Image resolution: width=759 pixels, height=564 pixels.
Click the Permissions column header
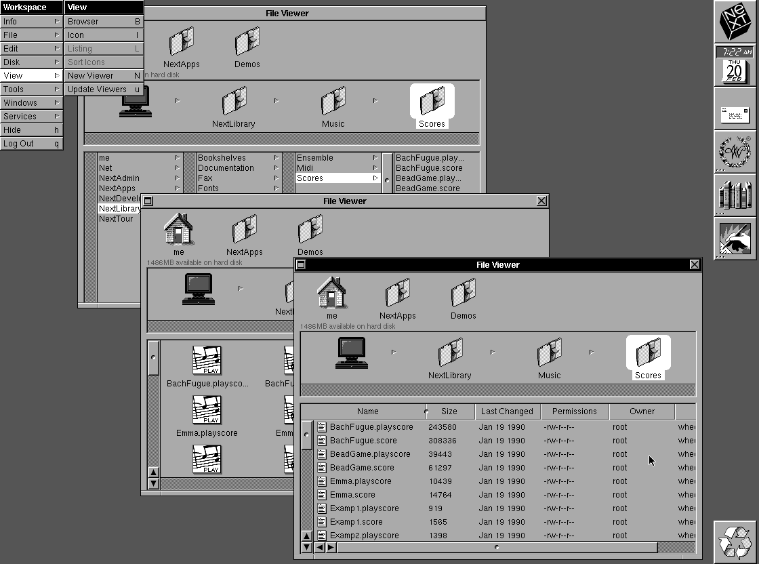tap(575, 411)
